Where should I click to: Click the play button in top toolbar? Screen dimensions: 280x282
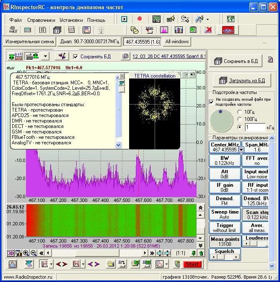coord(124,19)
